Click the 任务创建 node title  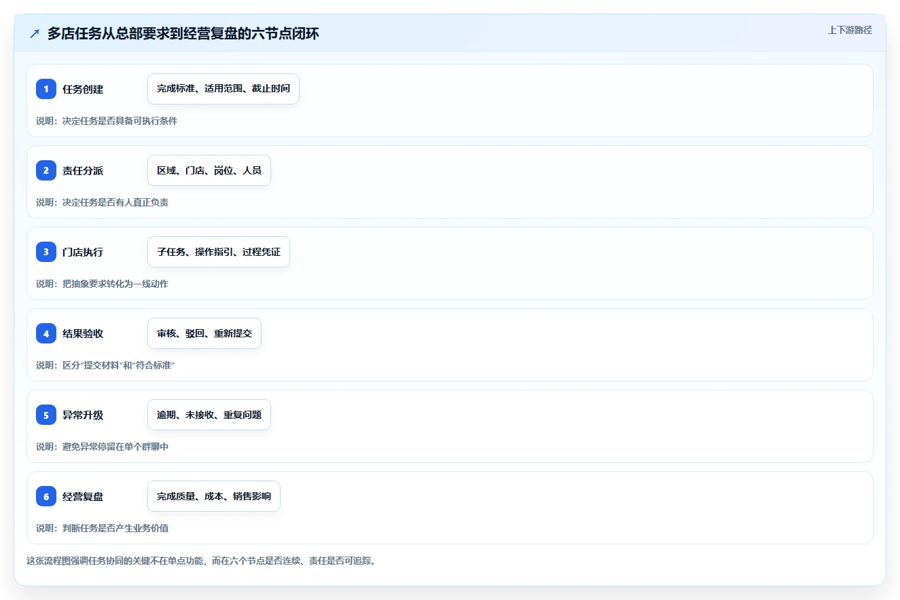[83, 89]
